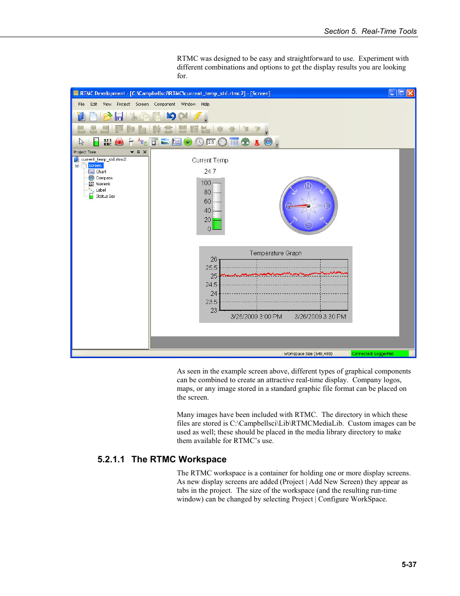Click the Copy icon in the toolbar
This screenshot has width=460, height=596.
click(x=145, y=116)
